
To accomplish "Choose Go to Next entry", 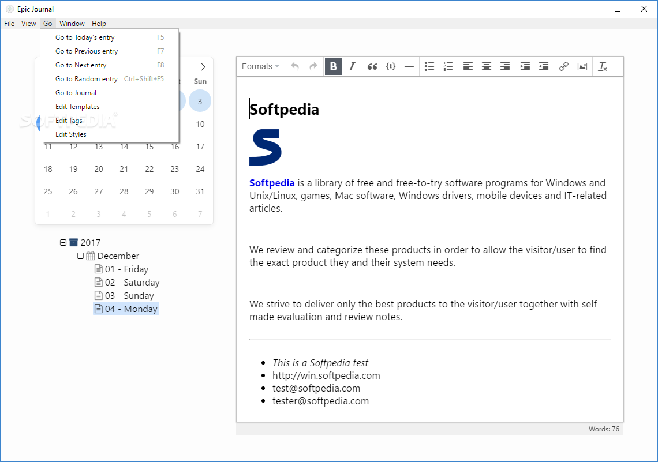I will (110, 65).
